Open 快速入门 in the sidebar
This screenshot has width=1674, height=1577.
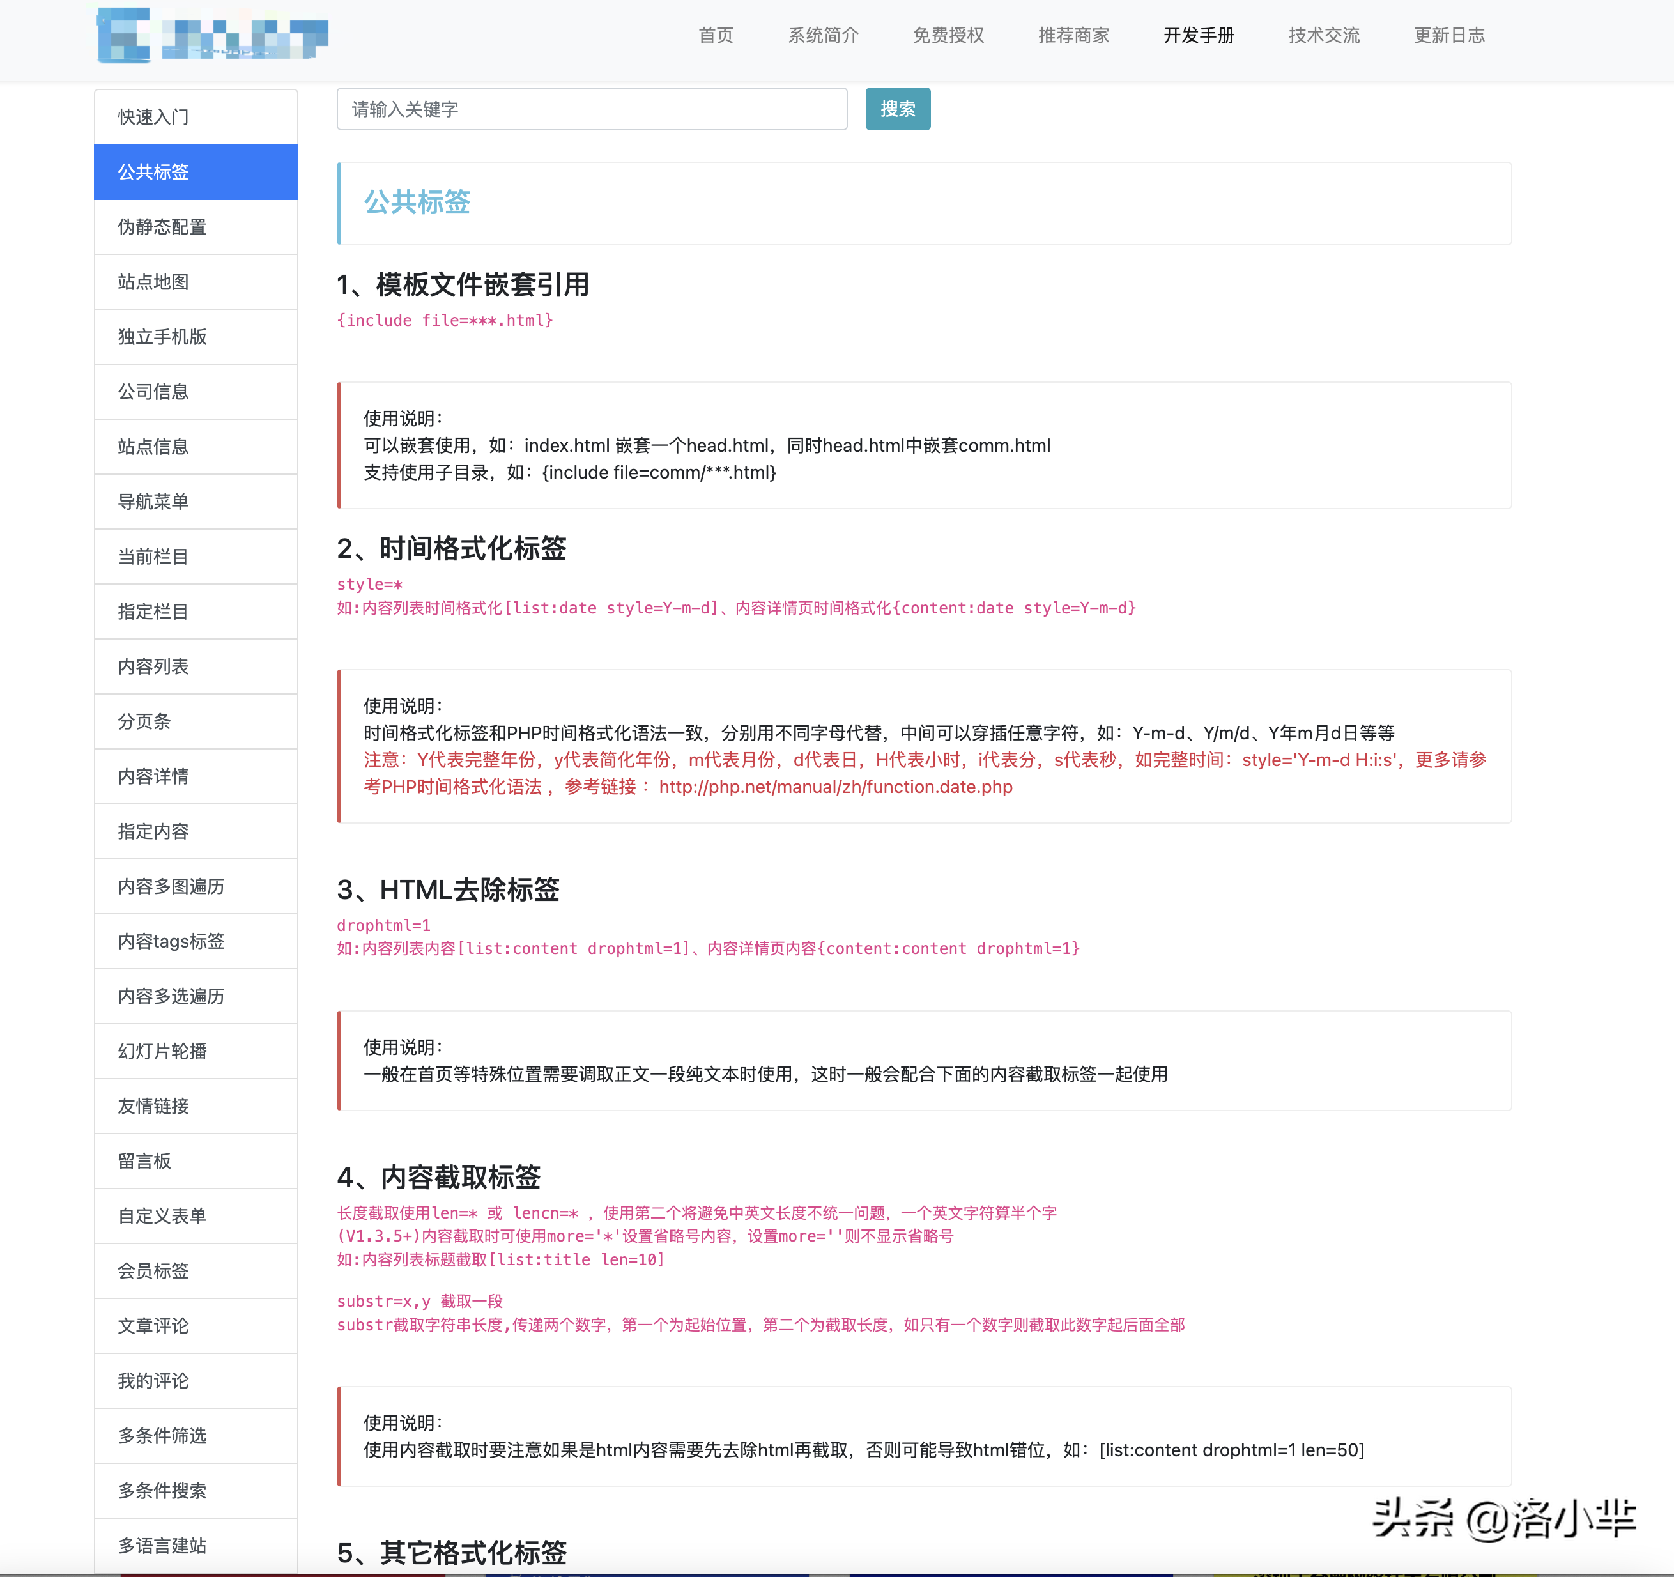point(196,117)
